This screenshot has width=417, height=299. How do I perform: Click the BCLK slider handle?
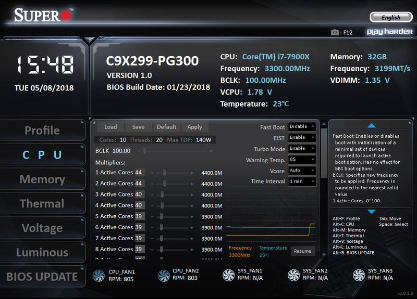point(145,151)
